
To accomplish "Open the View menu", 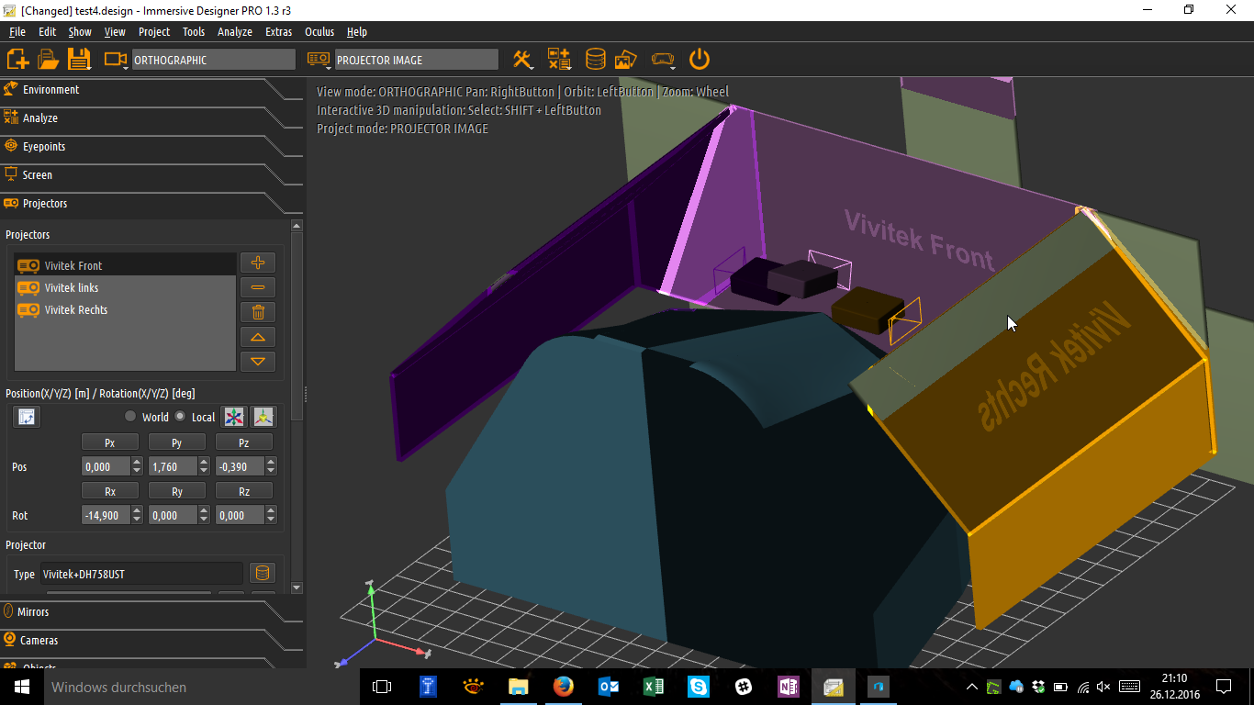I will click(115, 31).
